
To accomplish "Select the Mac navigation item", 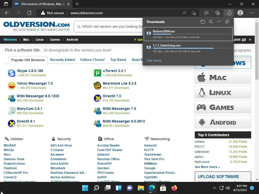I will click(26, 40).
